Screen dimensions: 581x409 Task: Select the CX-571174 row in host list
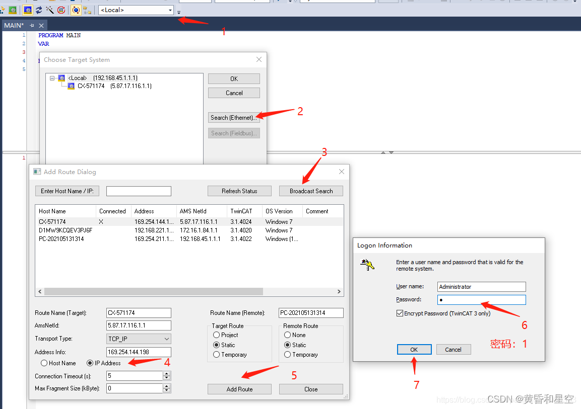tap(189, 222)
